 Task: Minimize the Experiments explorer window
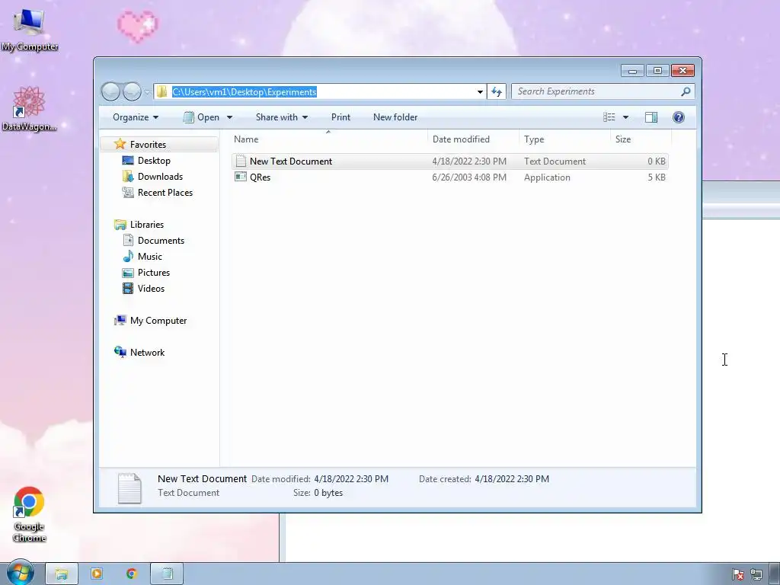pos(632,71)
